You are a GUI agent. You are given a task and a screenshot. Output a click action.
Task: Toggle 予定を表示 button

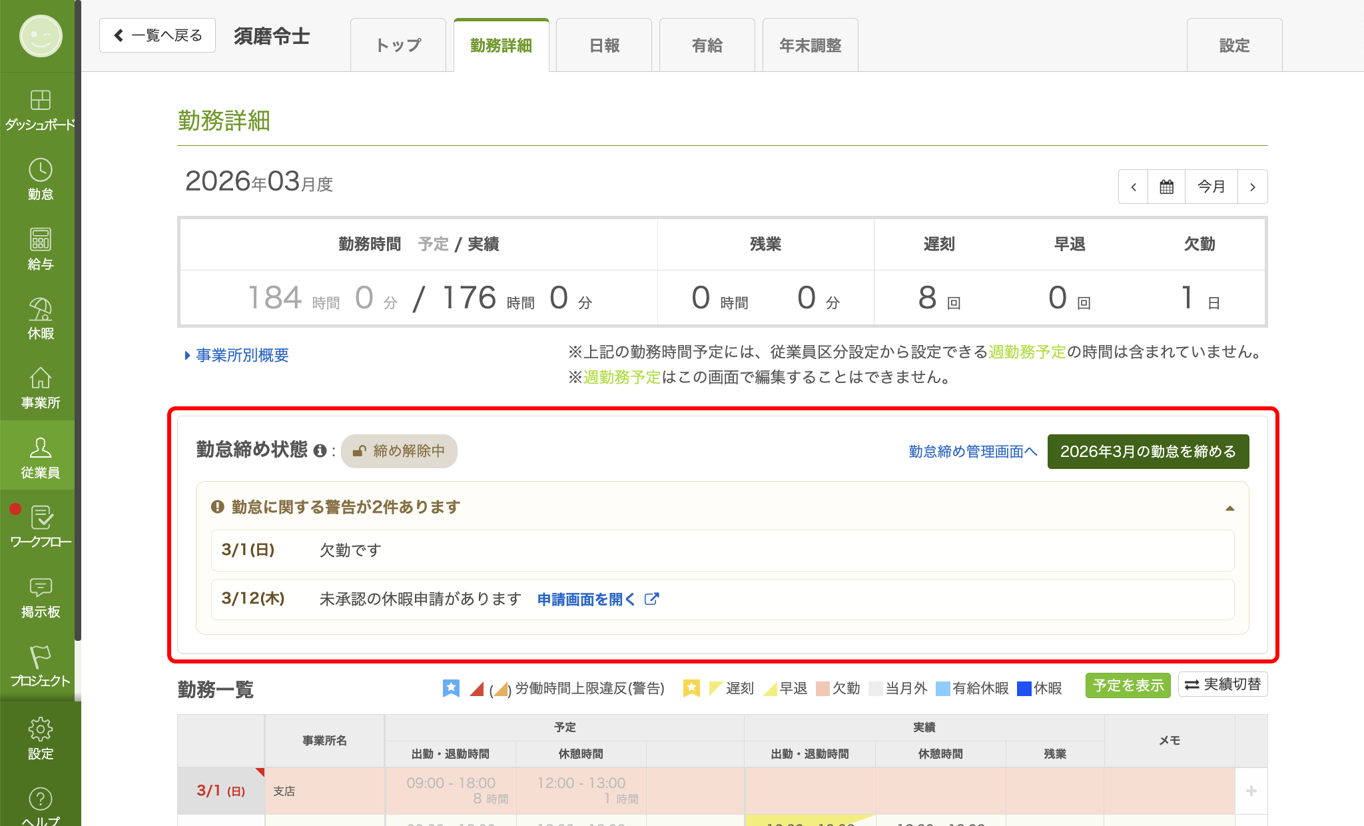click(1128, 685)
